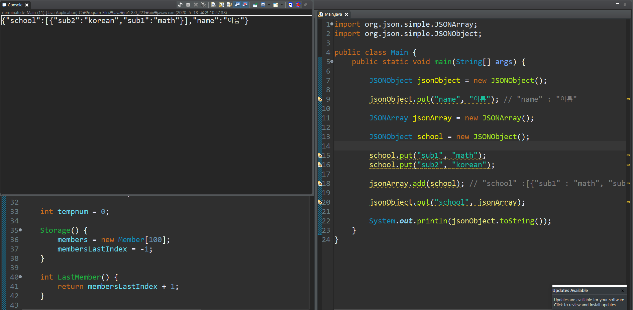
Task: Select the Main.java editor tab
Action: tap(333, 14)
